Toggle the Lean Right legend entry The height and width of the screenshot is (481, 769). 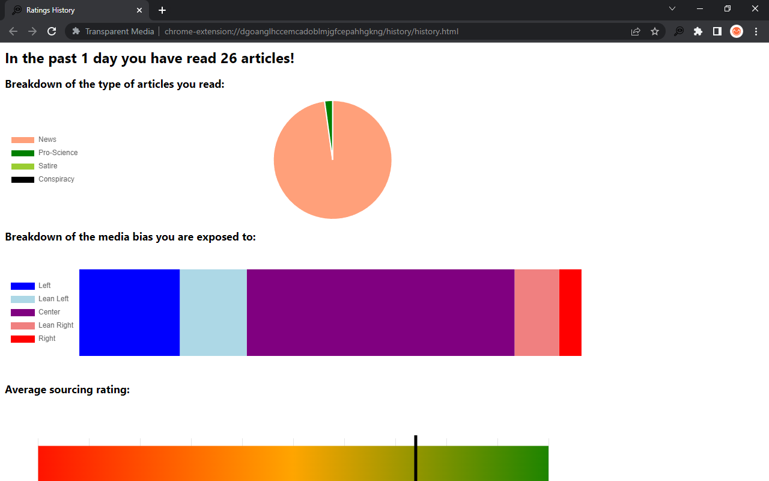(42, 325)
